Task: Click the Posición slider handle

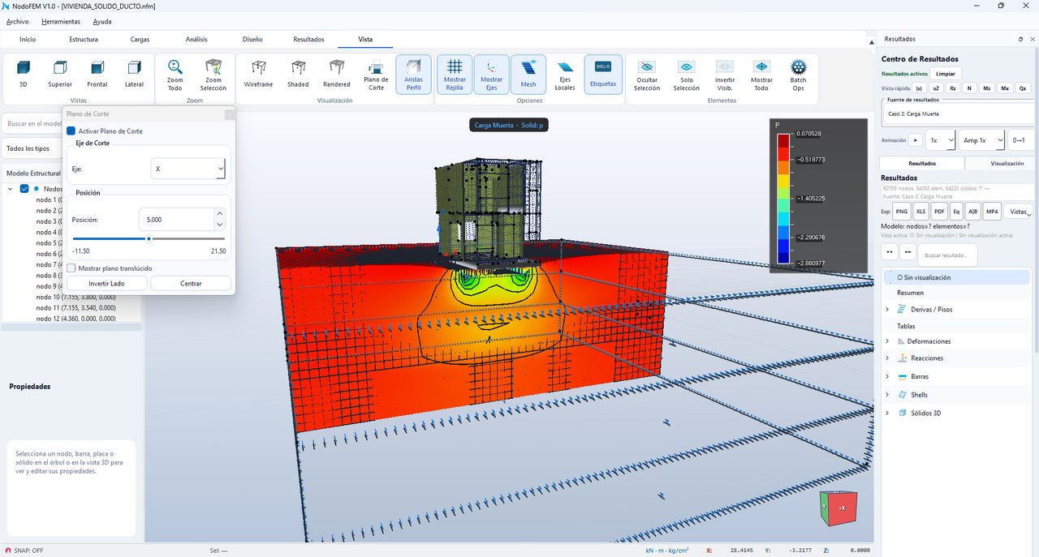Action: 149,238
